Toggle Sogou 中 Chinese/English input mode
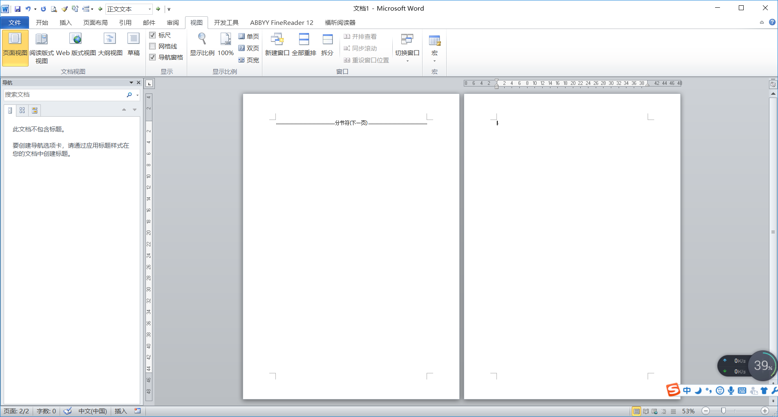The width and height of the screenshot is (778, 417). point(687,390)
